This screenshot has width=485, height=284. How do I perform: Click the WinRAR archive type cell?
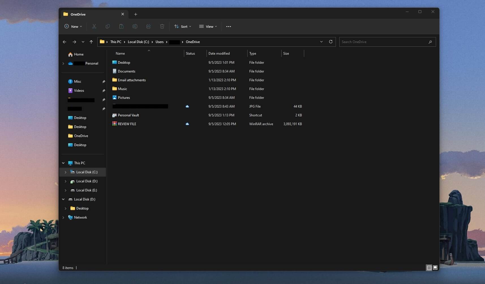[261, 124]
